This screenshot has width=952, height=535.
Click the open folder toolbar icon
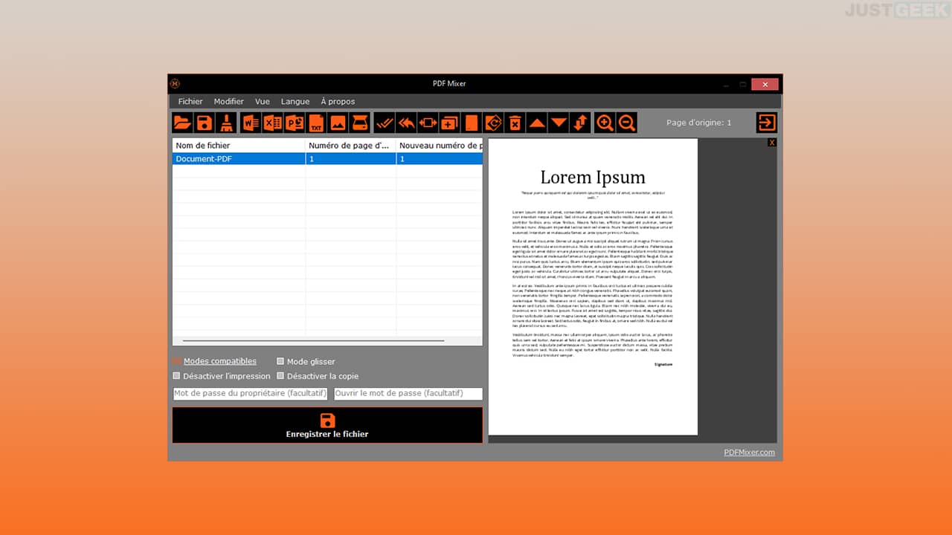coord(182,123)
